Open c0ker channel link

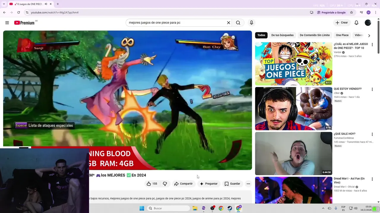[x=337, y=93]
